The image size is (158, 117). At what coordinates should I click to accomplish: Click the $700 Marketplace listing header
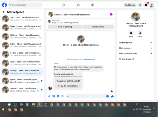coord(65,22)
